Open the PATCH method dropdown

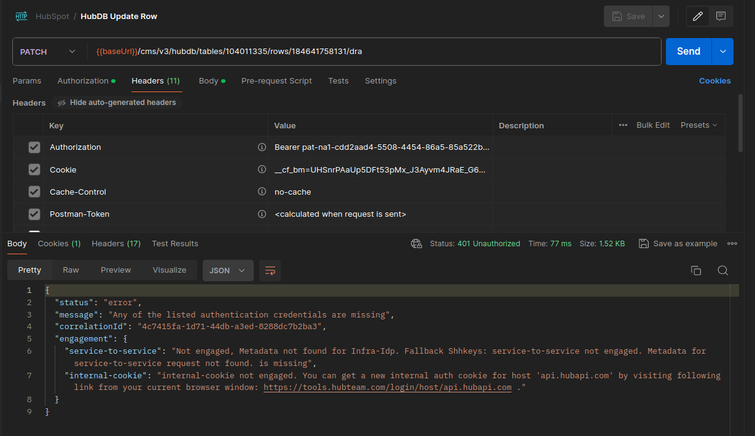pyautogui.click(x=48, y=52)
